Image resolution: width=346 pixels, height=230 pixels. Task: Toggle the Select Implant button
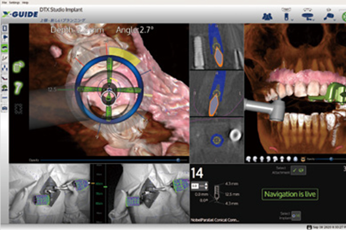coord(296,215)
